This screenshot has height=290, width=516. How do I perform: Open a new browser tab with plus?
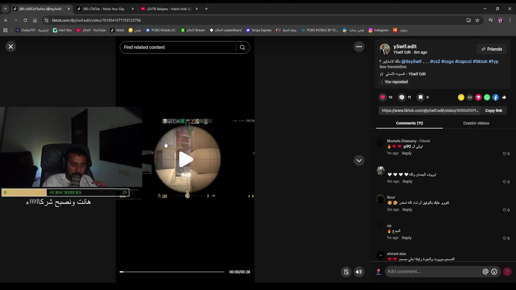(x=206, y=9)
